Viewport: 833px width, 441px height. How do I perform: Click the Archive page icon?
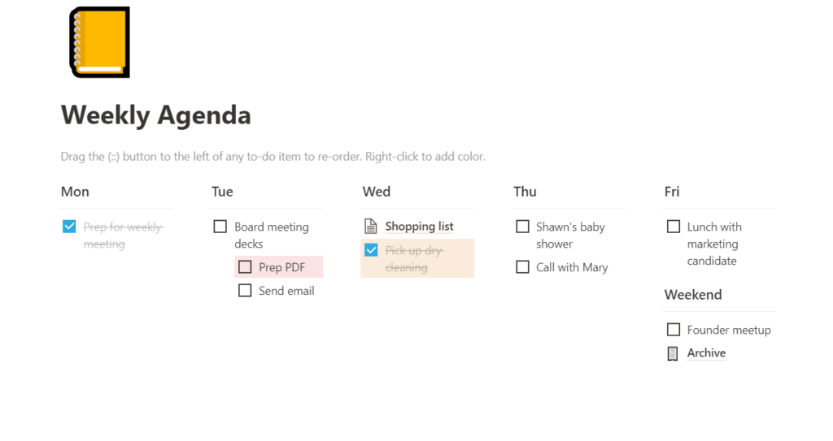click(673, 353)
